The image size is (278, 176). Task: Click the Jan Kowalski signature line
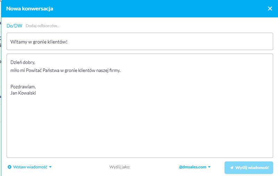23,93
